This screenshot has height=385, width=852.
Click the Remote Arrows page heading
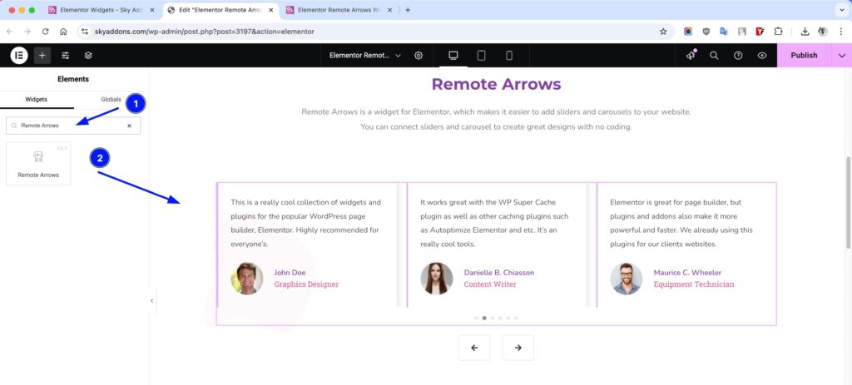click(x=496, y=84)
